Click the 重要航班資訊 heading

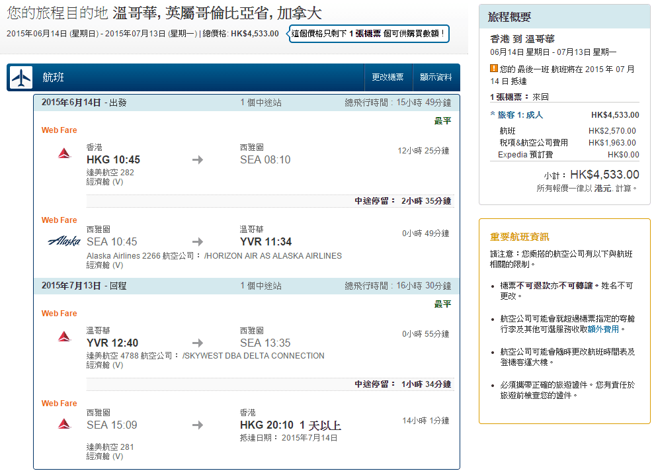pos(519,237)
